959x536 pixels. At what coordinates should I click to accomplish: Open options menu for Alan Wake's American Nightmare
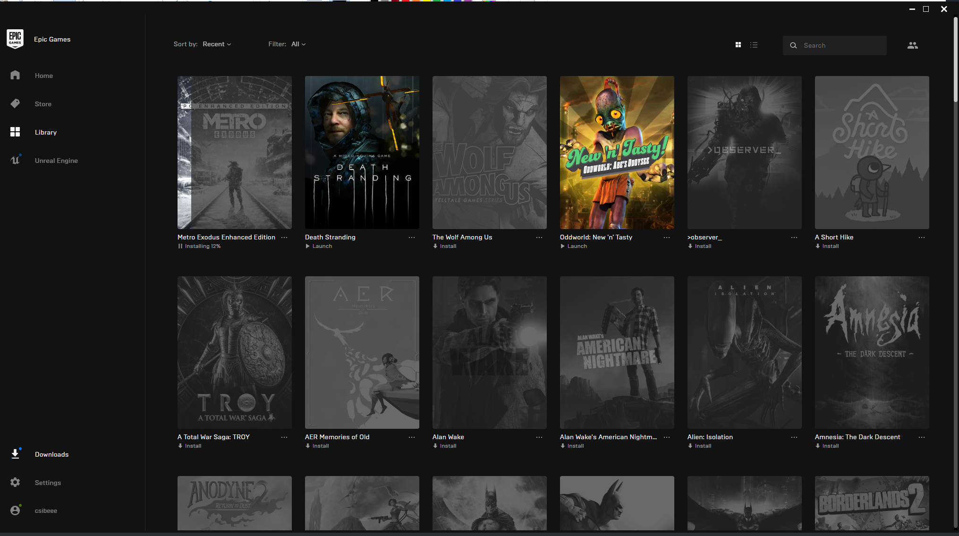coord(667,437)
